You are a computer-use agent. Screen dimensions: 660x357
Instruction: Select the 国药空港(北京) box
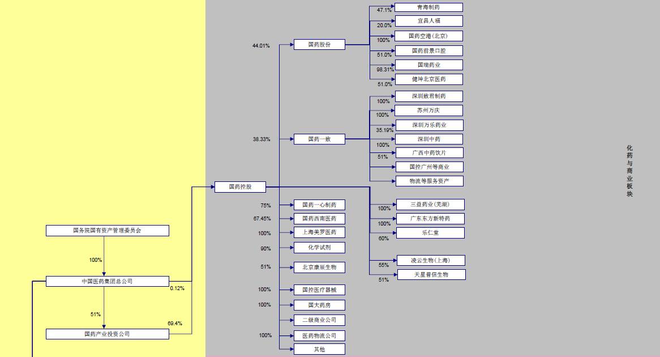(x=428, y=36)
